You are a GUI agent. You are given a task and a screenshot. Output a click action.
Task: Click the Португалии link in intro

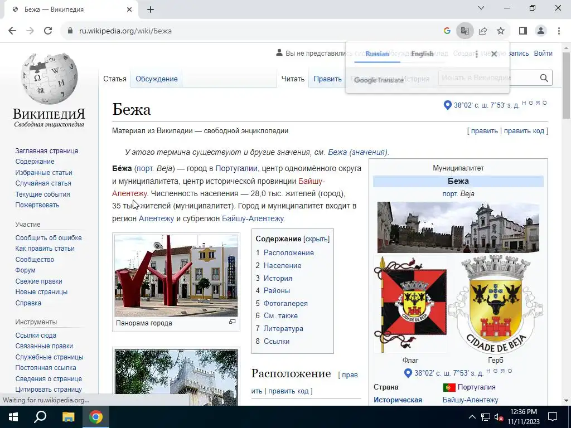[236, 169]
